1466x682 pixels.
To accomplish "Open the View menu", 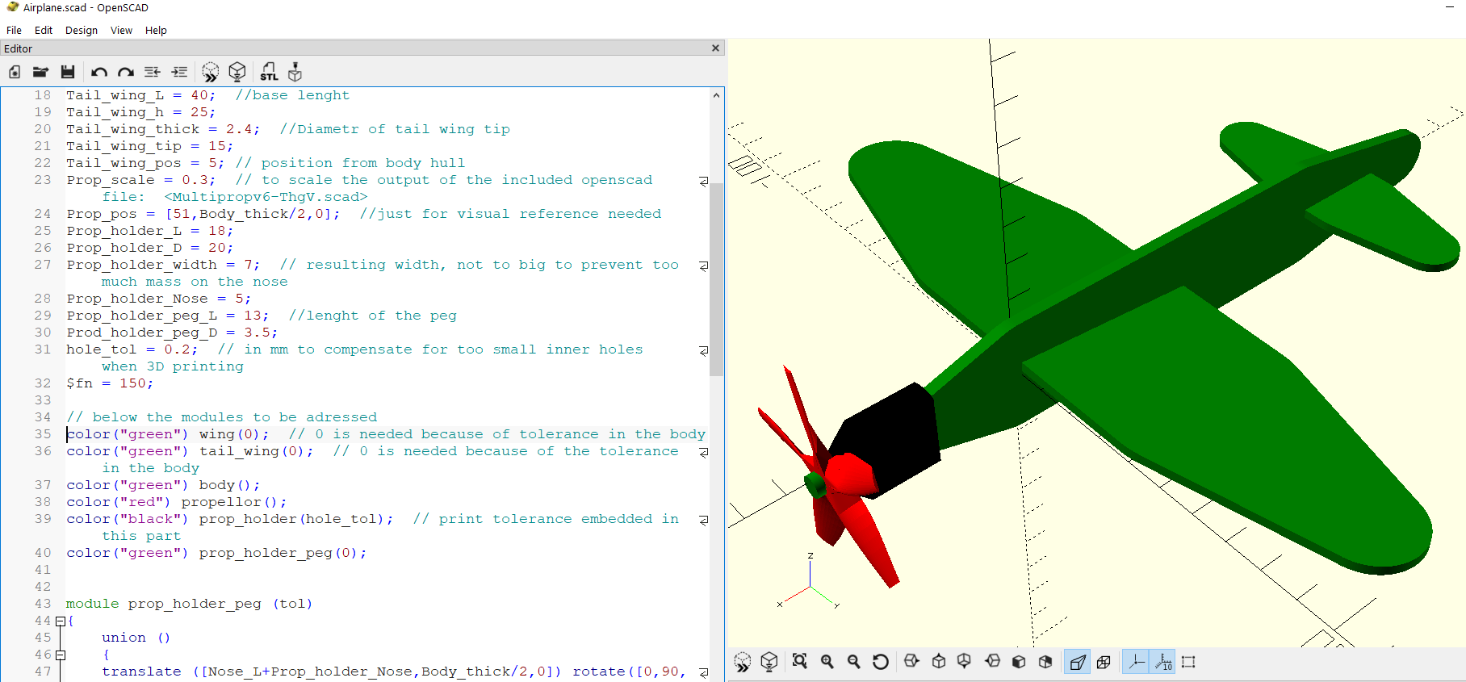I will 122,30.
